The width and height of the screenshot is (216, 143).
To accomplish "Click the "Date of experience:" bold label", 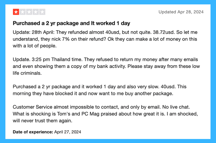I will coord(33,132).
